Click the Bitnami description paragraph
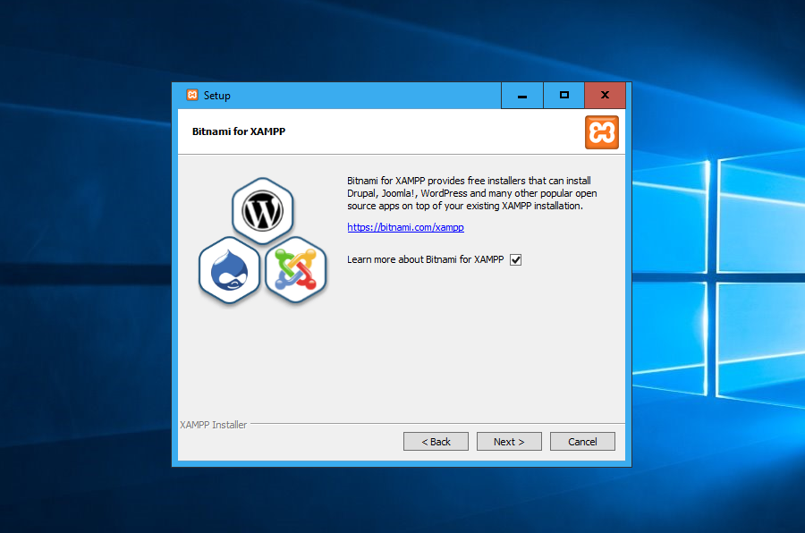The image size is (805, 533). tap(471, 193)
